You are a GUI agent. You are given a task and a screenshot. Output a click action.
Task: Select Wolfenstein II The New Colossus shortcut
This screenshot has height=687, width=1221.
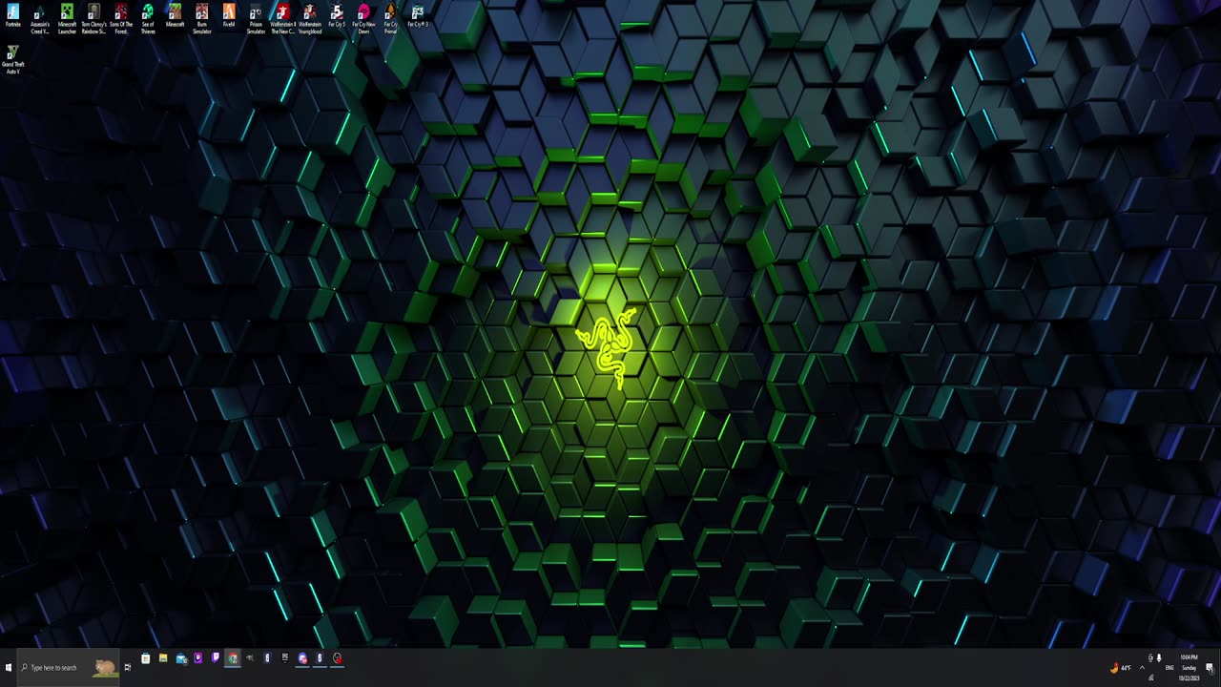tap(282, 19)
